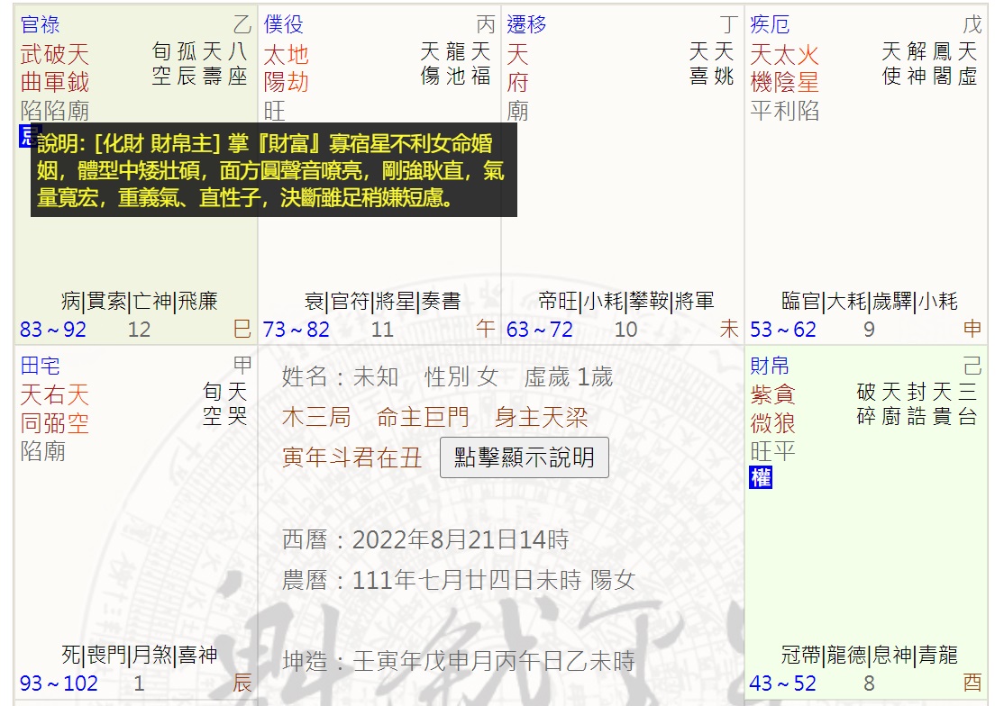Click the 鳳閣 minor star in 疾厄 palace

942,63
